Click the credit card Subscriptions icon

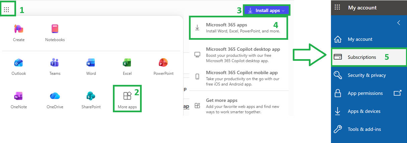click(x=338, y=57)
